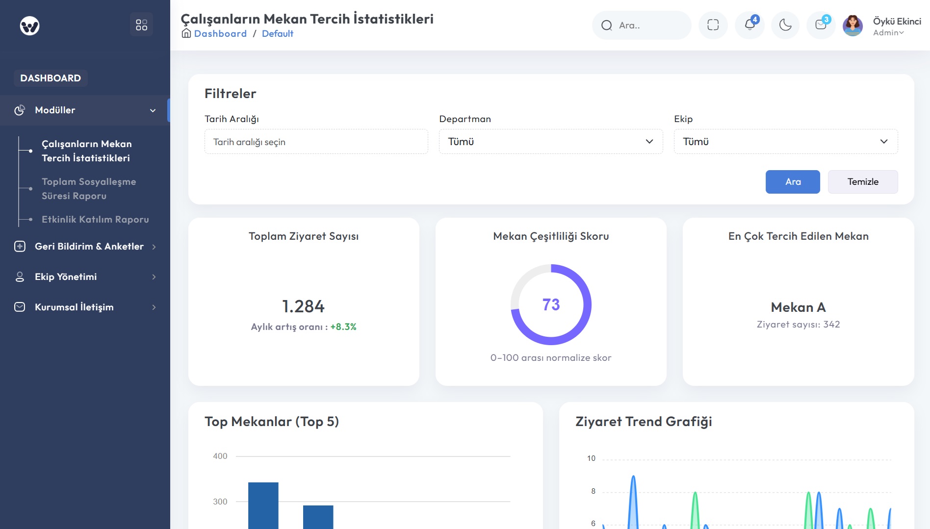This screenshot has height=529, width=930.
Task: Select the DASHBOARD sidebar label
Action: (51, 78)
